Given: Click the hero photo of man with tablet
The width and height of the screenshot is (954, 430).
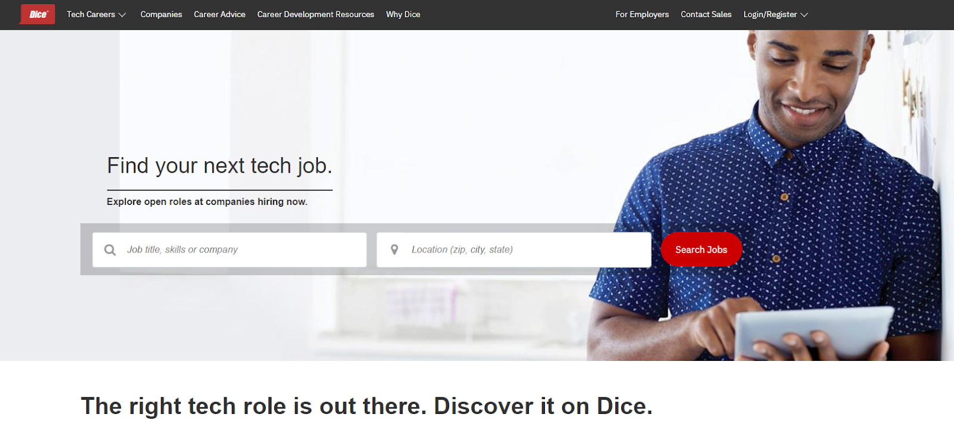Looking at the screenshot, I should pos(769,197).
